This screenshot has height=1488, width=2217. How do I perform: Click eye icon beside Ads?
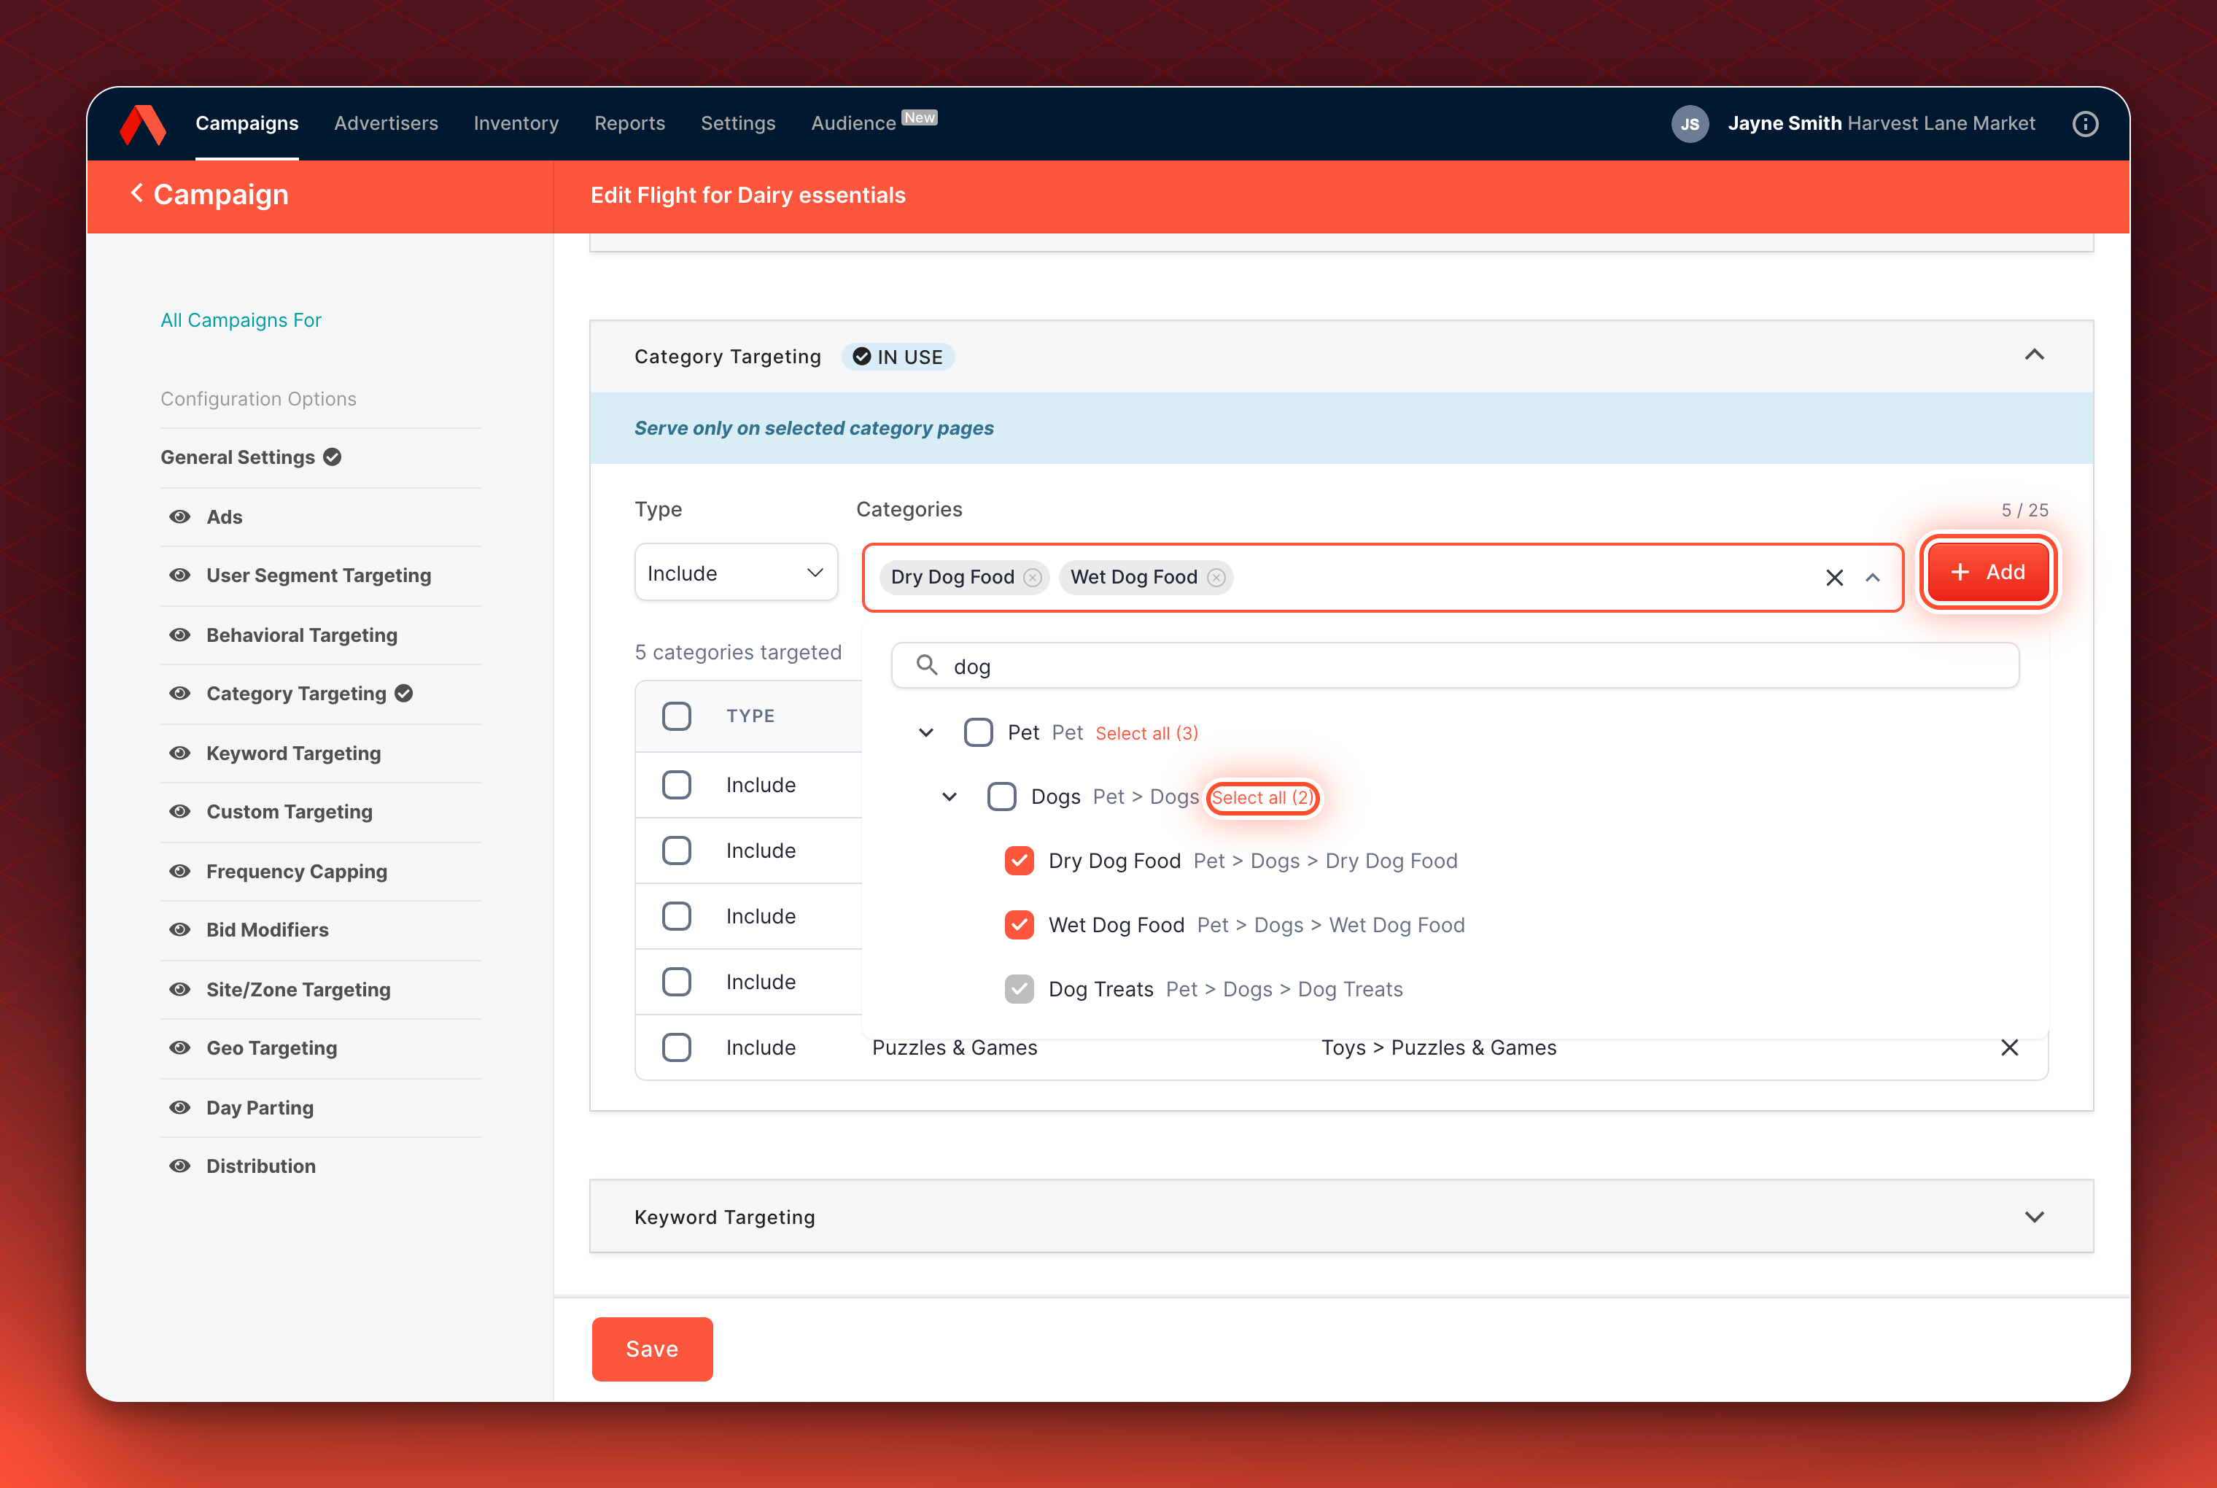tap(179, 516)
